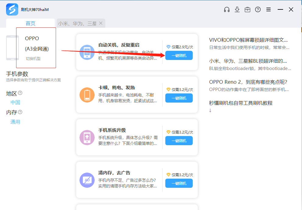Click the price text 仅需2.9元/次
Viewport: 302px width, 210px height.
click(x=182, y=47)
